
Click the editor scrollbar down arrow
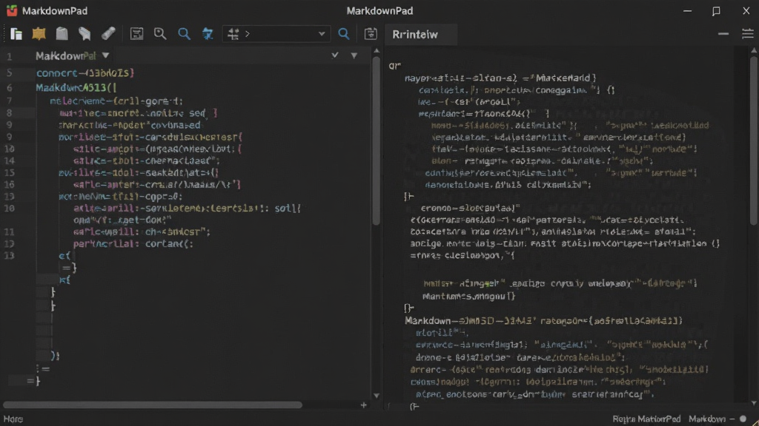pyautogui.click(x=376, y=396)
